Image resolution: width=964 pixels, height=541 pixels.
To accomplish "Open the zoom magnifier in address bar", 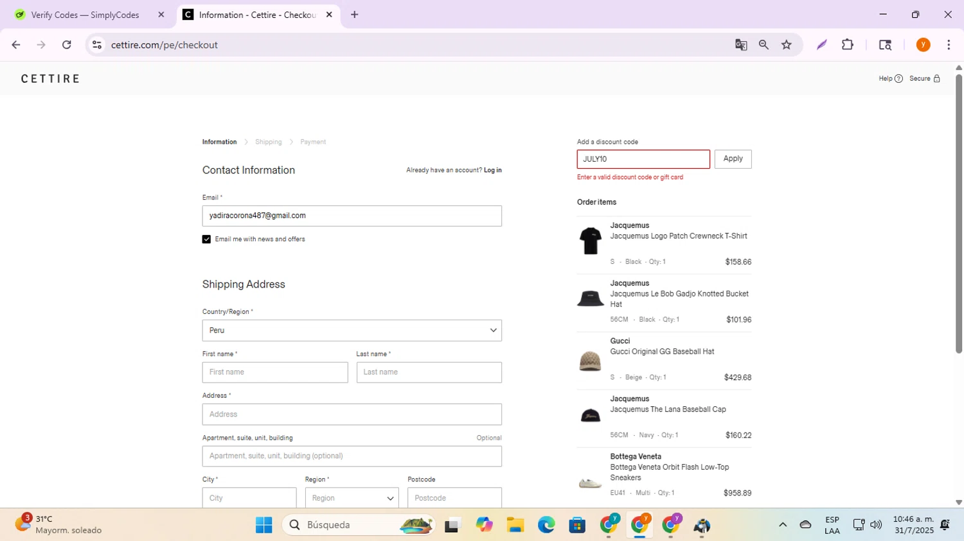I will tap(763, 45).
